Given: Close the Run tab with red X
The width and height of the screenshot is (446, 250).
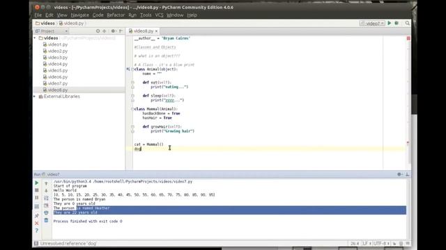Looking at the screenshot, I should point(37,224).
